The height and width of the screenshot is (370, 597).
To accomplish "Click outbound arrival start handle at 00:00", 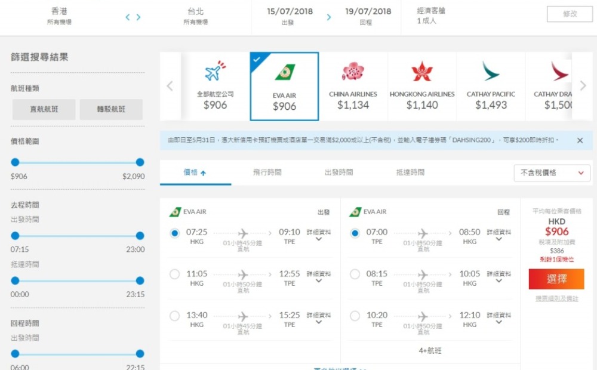I will [16, 280].
